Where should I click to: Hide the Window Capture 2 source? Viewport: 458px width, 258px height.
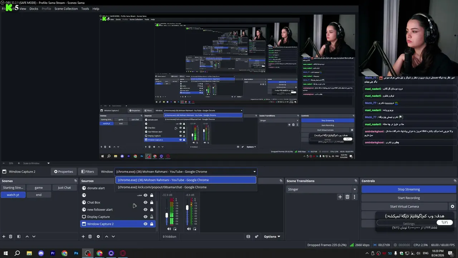[145, 224]
